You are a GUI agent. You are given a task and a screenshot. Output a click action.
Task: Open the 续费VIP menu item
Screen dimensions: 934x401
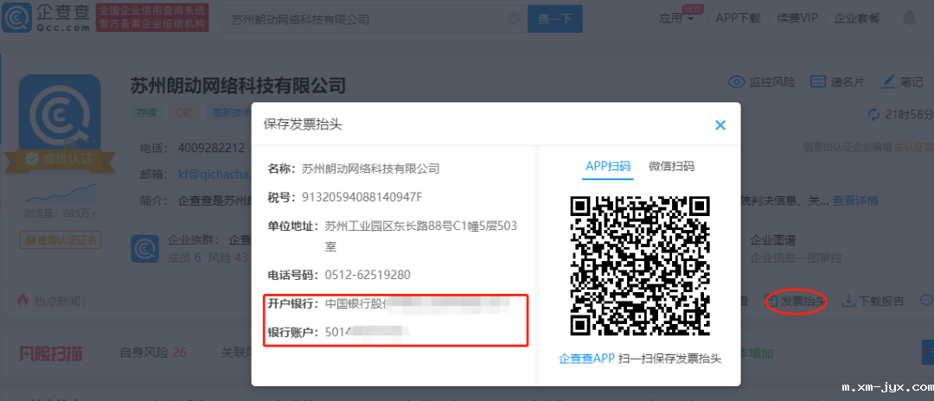tap(796, 18)
